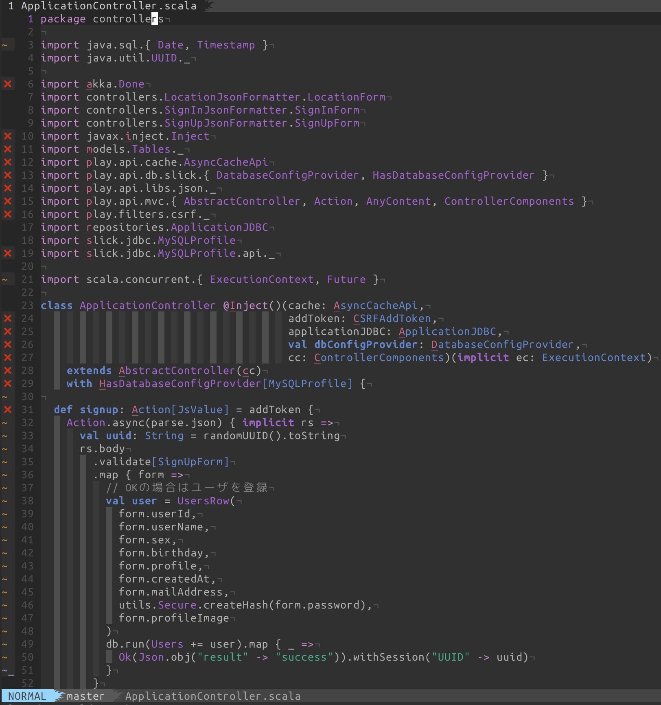Click the git change tilde on line 3

[5, 45]
